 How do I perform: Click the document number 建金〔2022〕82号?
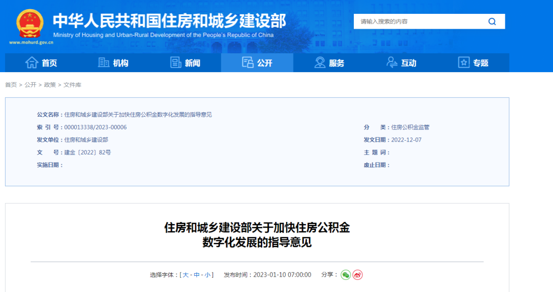pos(88,152)
